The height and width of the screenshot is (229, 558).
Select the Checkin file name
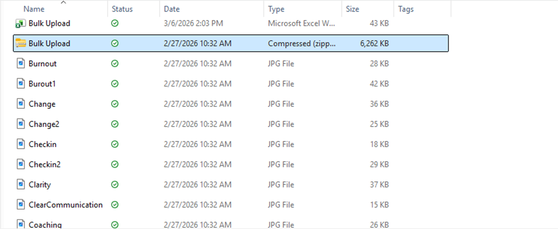(x=42, y=144)
